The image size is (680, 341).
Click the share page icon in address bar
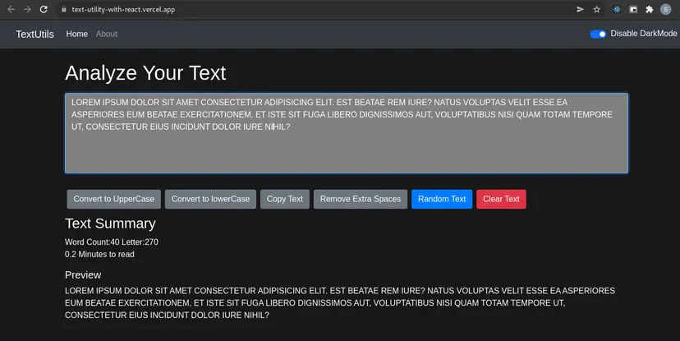[x=580, y=10]
